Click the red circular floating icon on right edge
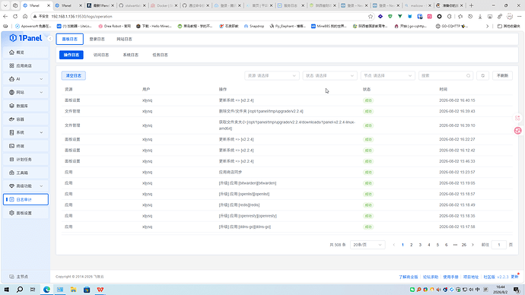This screenshot has width=525, height=295. coord(517,131)
